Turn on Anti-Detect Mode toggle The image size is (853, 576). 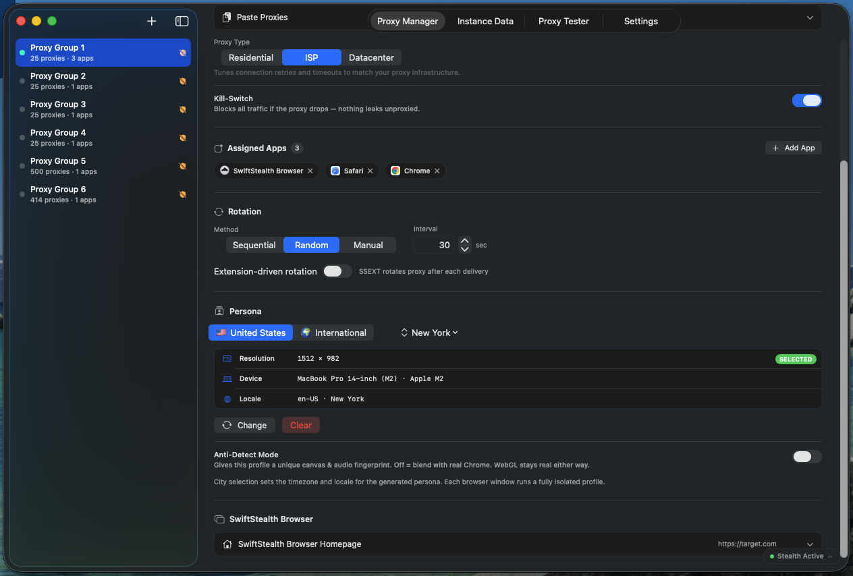[x=806, y=457]
